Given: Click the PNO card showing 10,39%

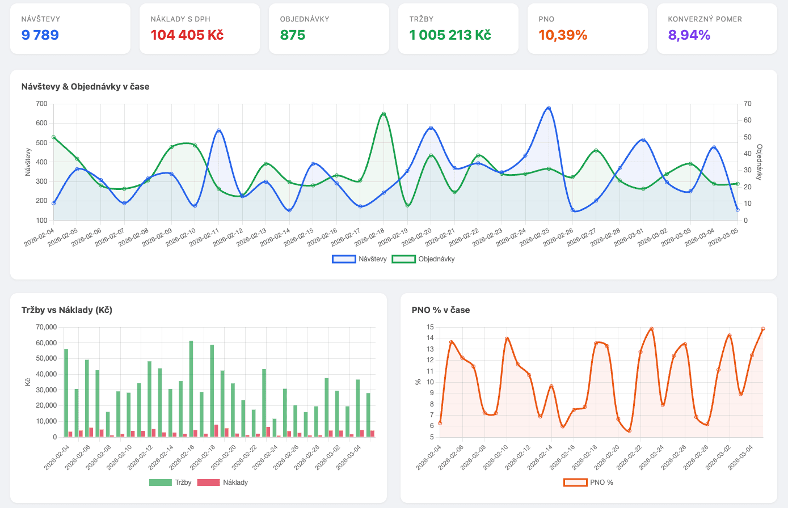Looking at the screenshot, I should pyautogui.click(x=587, y=28).
